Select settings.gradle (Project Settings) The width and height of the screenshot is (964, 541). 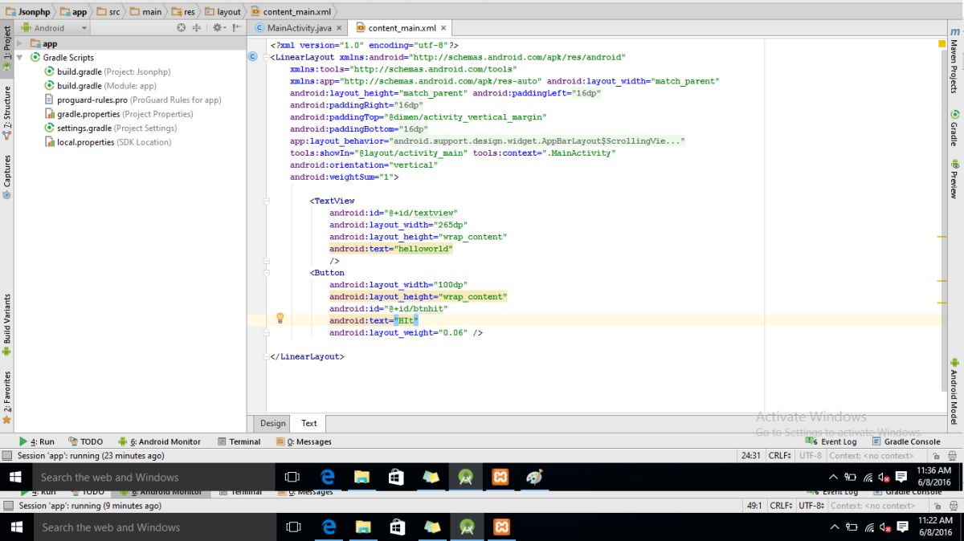tap(110, 128)
